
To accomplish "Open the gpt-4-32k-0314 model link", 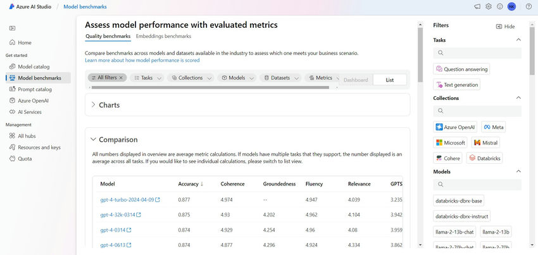I will pos(120,215).
